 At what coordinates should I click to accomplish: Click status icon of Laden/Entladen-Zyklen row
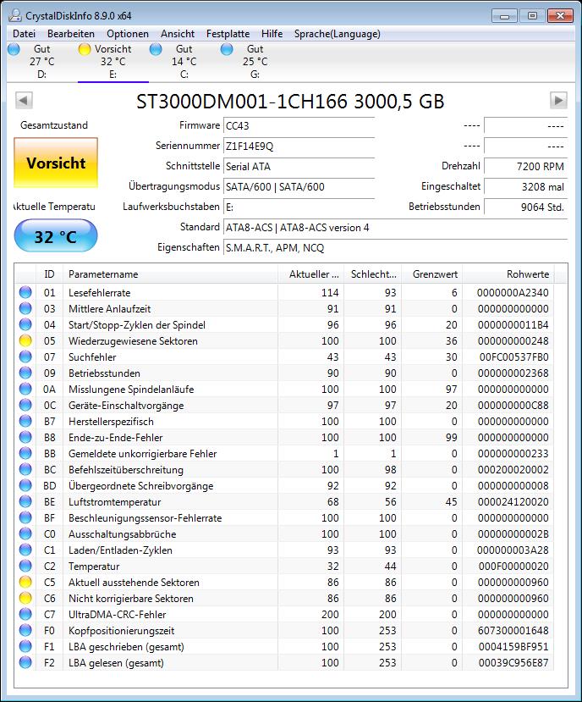click(x=25, y=550)
